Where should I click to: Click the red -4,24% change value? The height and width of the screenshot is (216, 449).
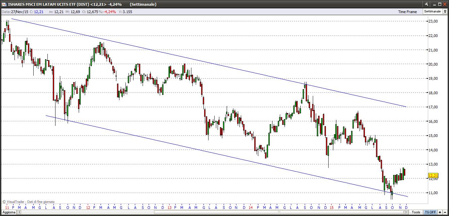(110, 11)
